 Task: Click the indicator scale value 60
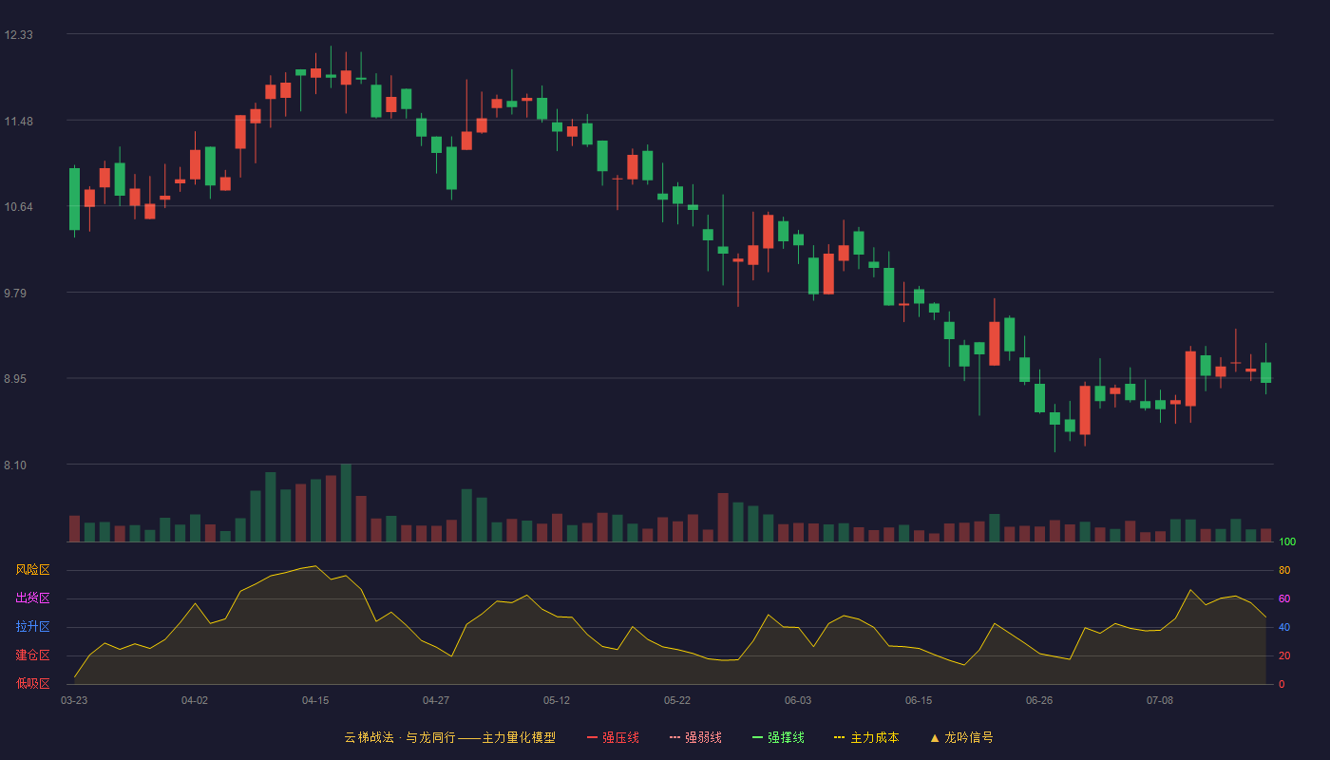click(x=1284, y=599)
